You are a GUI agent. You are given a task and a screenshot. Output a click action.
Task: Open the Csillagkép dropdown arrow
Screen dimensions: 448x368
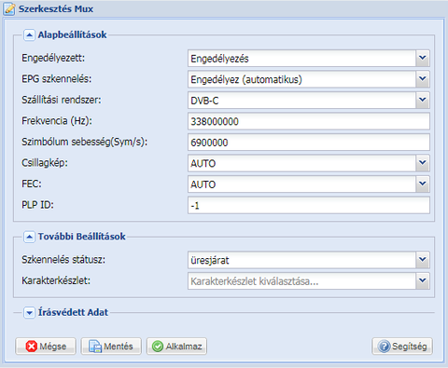[x=423, y=163]
